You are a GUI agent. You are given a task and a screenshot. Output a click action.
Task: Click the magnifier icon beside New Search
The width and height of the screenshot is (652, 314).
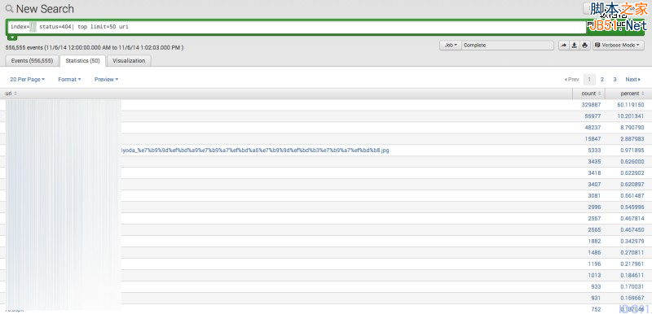click(x=9, y=9)
